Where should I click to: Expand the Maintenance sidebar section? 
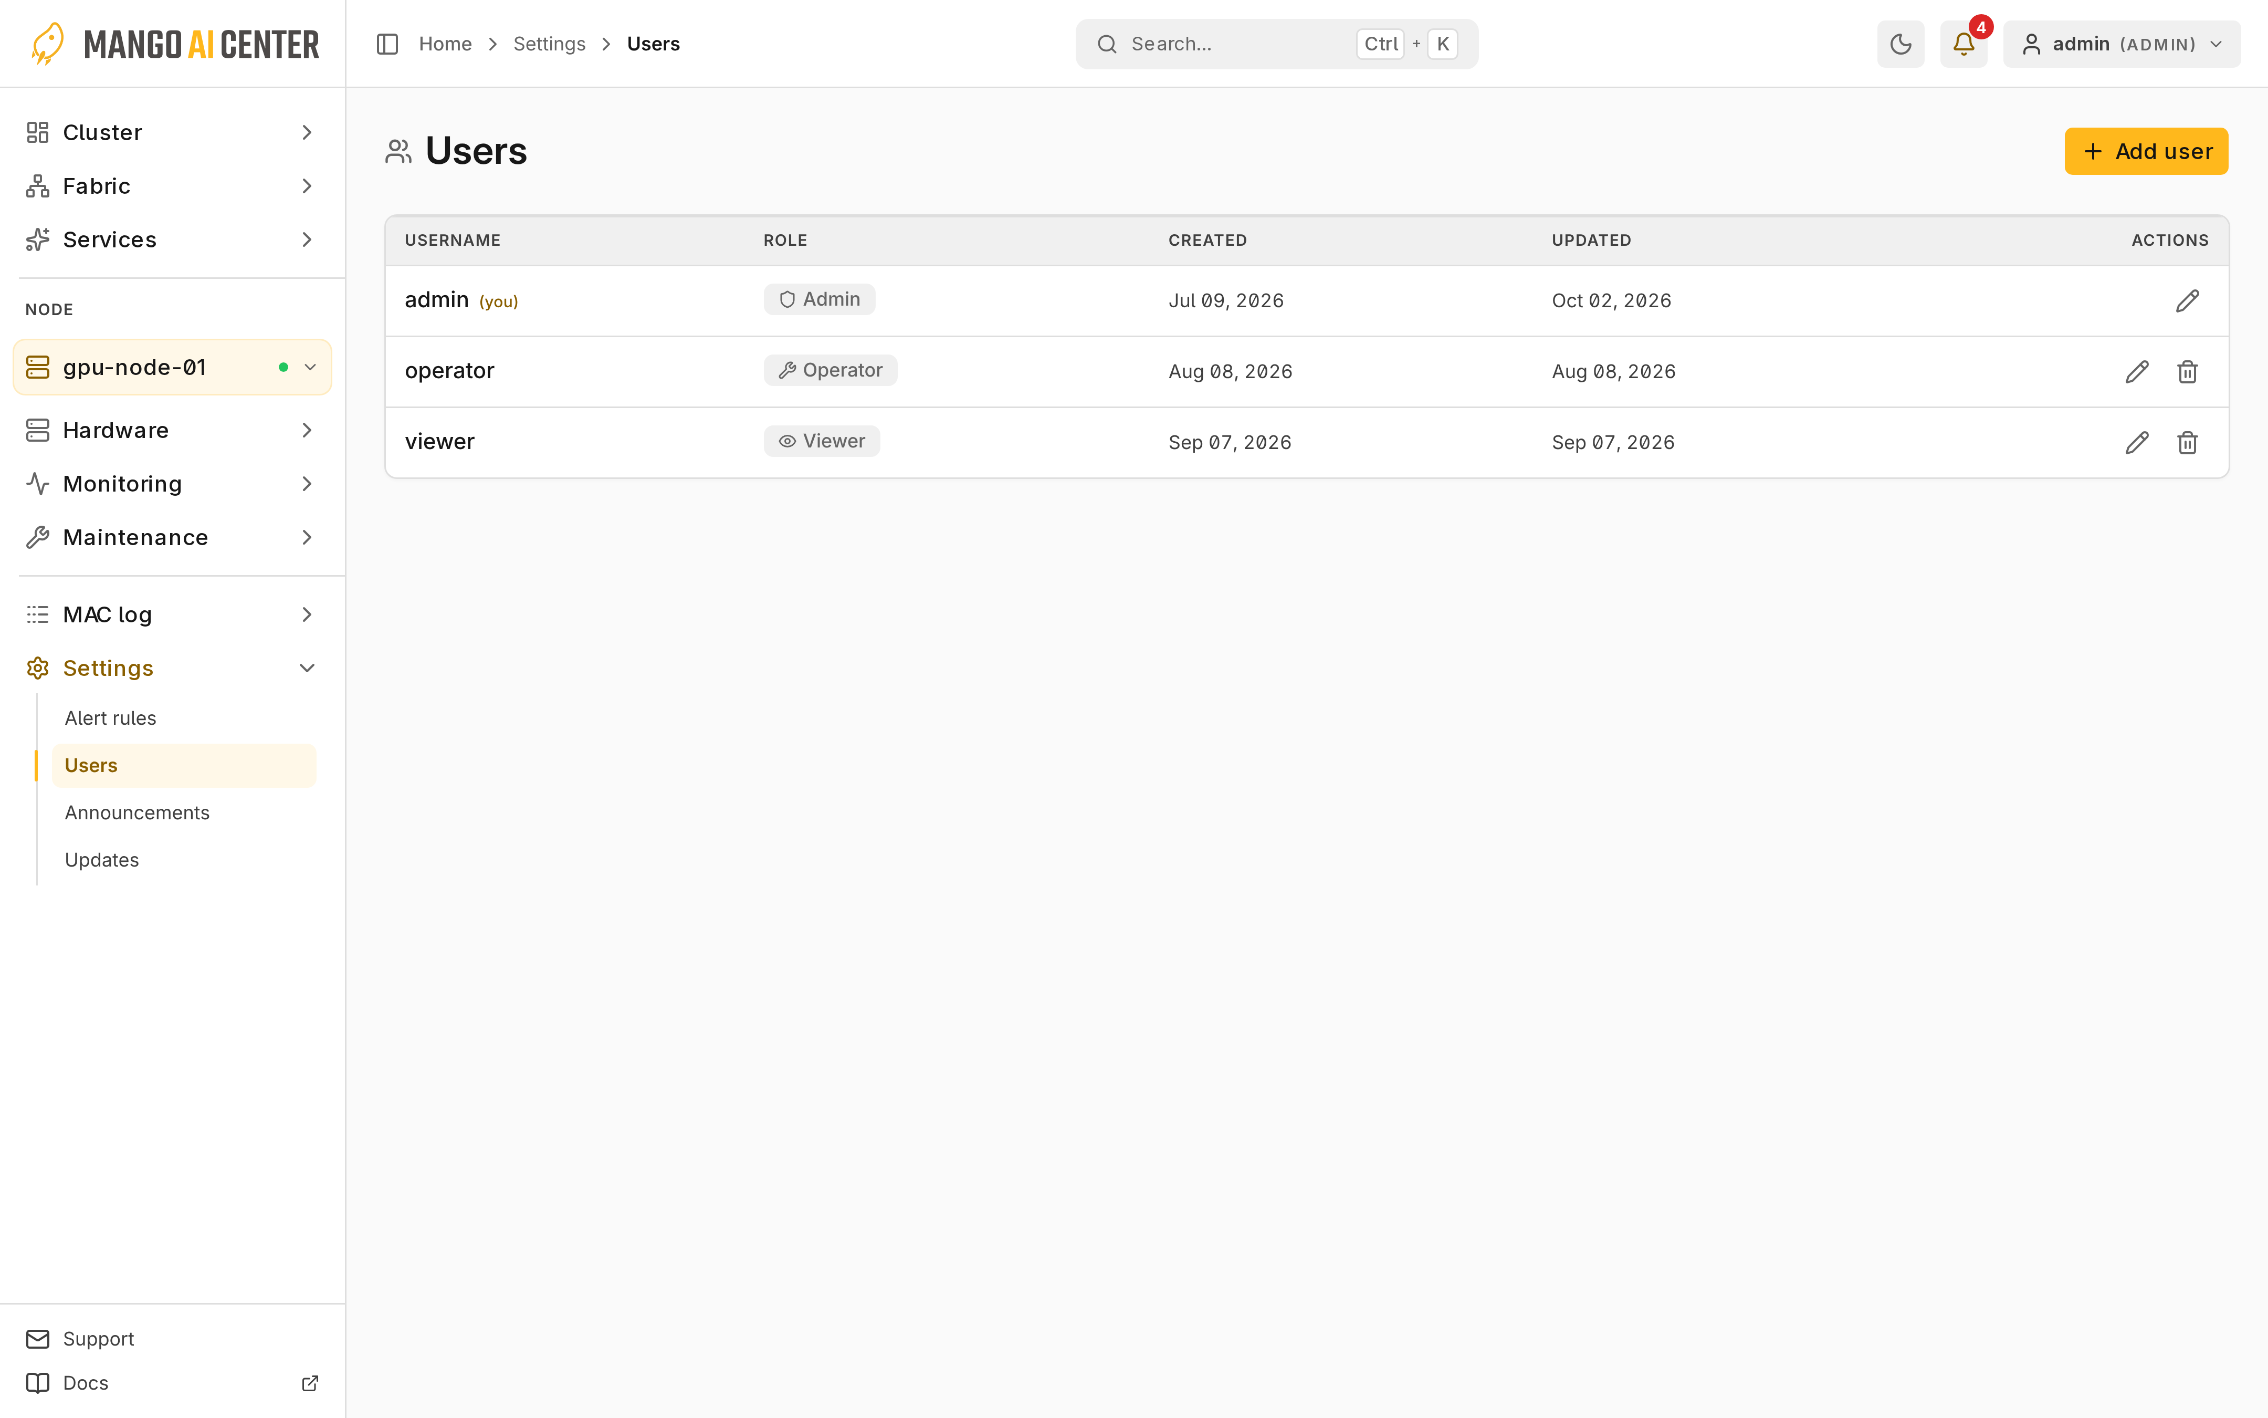coord(172,537)
